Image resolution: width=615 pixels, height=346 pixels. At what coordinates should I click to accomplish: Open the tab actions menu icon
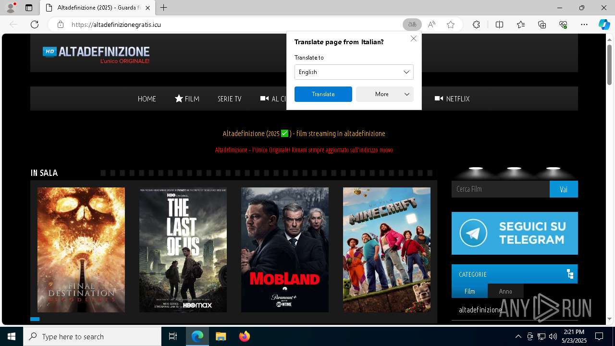29,8
